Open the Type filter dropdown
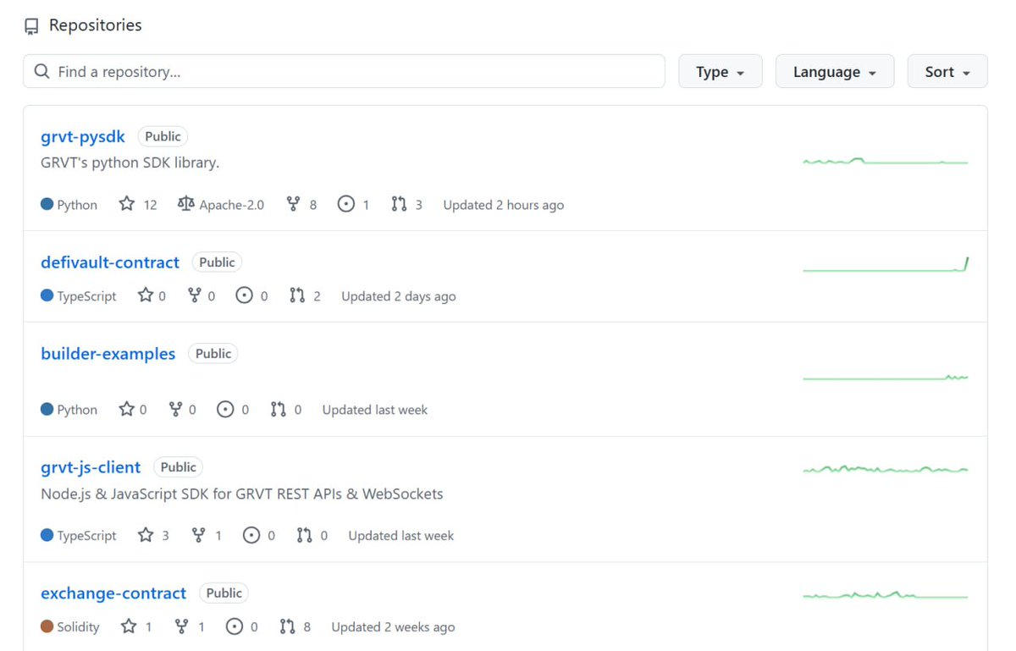 [x=720, y=72]
